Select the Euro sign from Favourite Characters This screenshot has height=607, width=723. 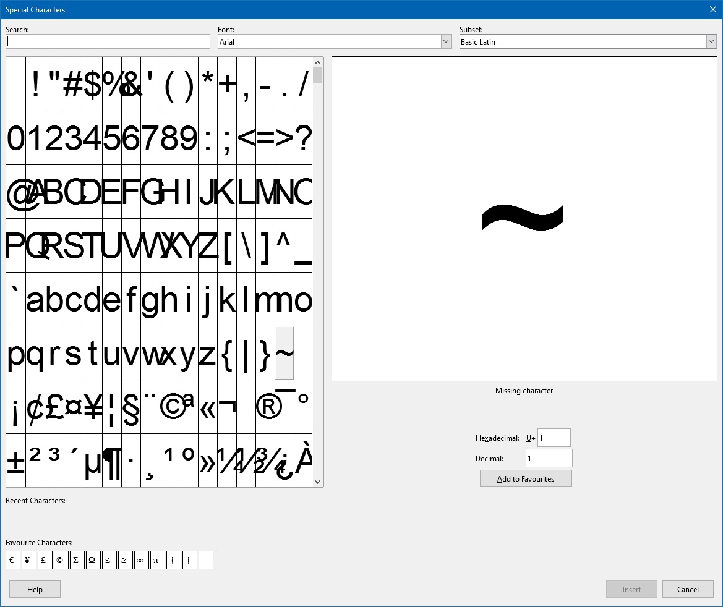[x=12, y=560]
